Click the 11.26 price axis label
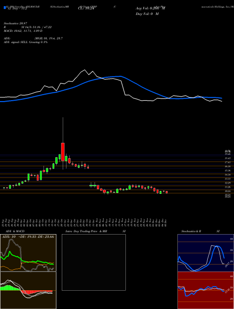The height and width of the screenshot is (309, 234). coord(228,187)
